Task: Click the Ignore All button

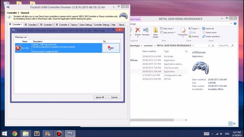Action: click(x=100, y=97)
